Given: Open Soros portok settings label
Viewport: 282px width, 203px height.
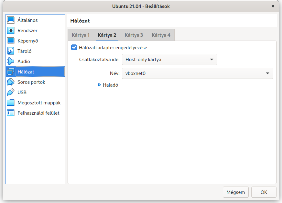Looking at the screenshot, I should [31, 82].
